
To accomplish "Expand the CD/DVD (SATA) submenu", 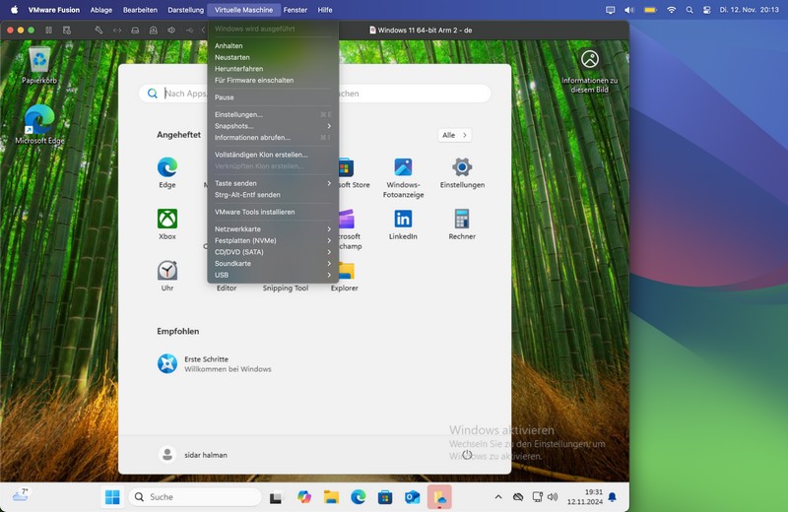I will (x=273, y=252).
